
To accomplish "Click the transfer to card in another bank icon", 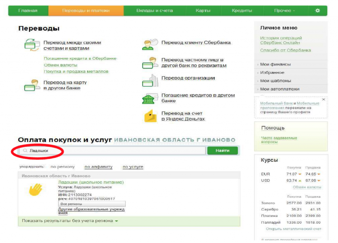I will click(x=32, y=85).
